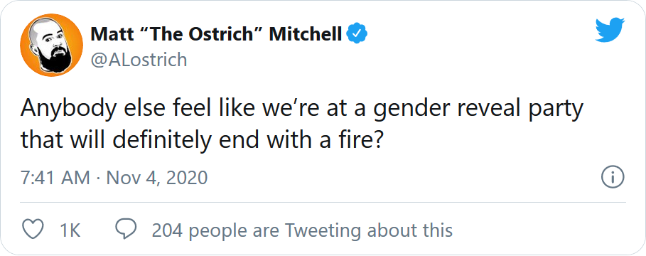The height and width of the screenshot is (256, 646).
Task: Click the "204" reply count number
Action: tap(167, 230)
